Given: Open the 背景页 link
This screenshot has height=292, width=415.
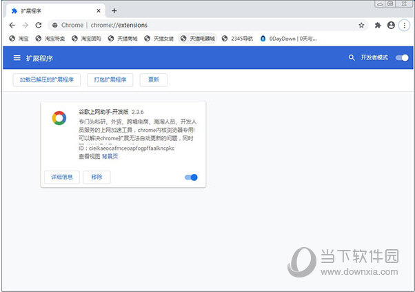Looking at the screenshot, I should 110,156.
